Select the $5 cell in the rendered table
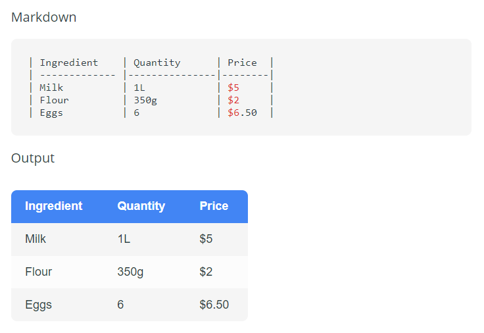484x333 pixels. coord(206,239)
